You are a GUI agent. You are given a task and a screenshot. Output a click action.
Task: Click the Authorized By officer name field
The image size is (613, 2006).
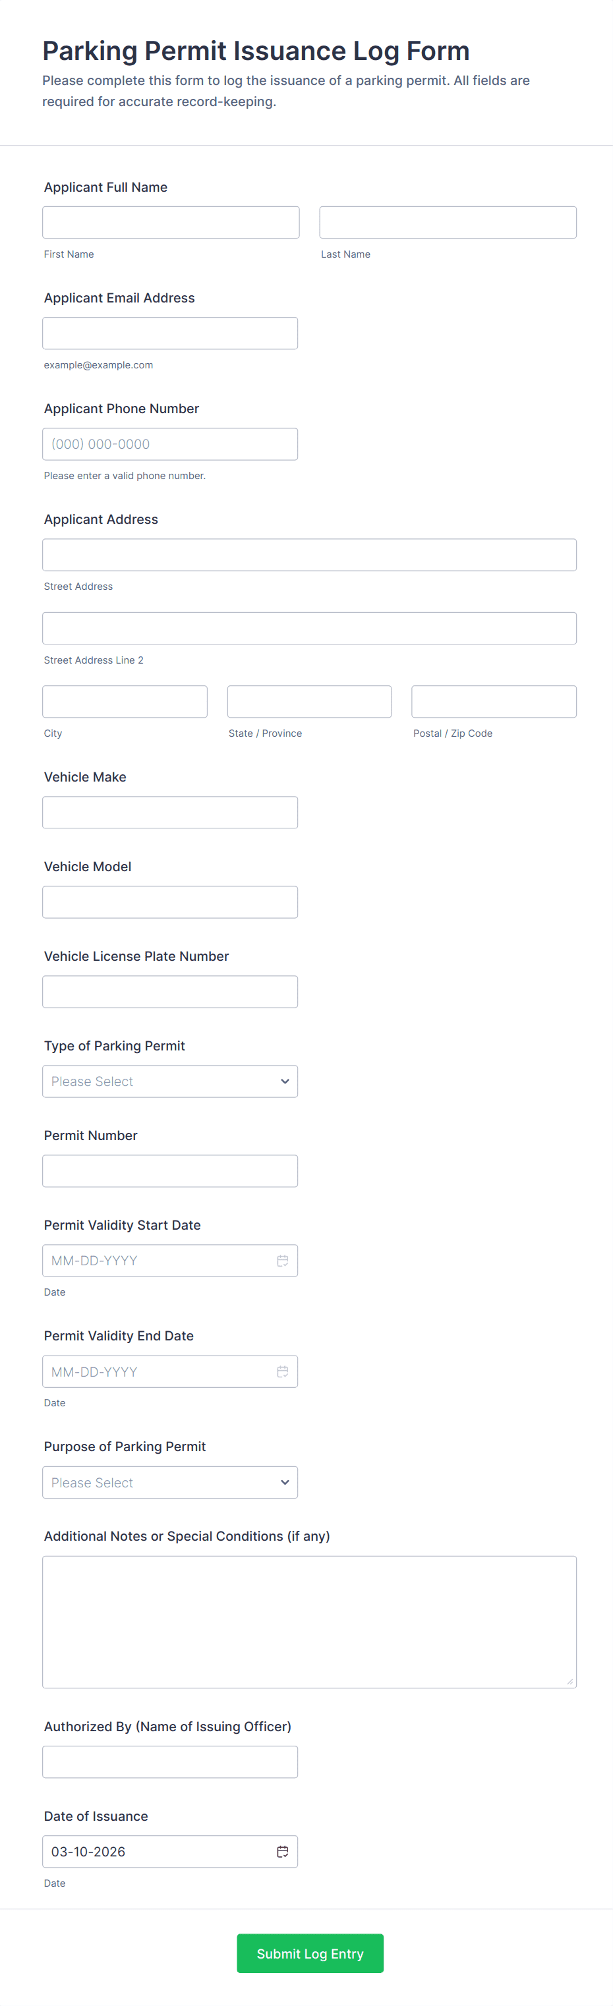(x=170, y=1762)
